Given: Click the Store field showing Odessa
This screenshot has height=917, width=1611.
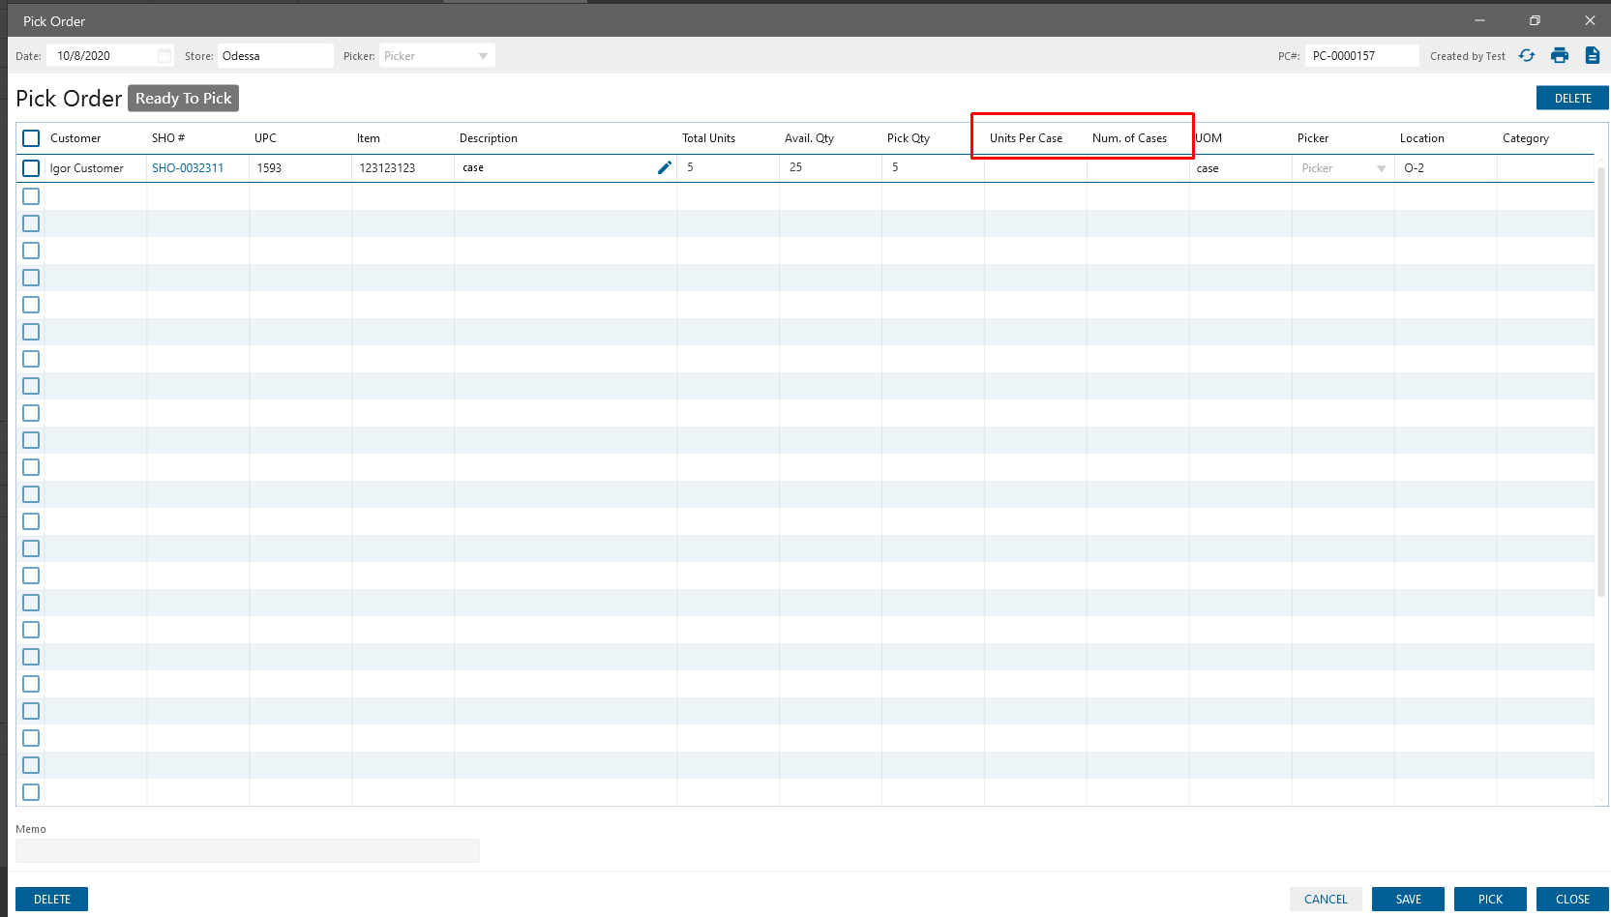Looking at the screenshot, I should click(x=276, y=56).
